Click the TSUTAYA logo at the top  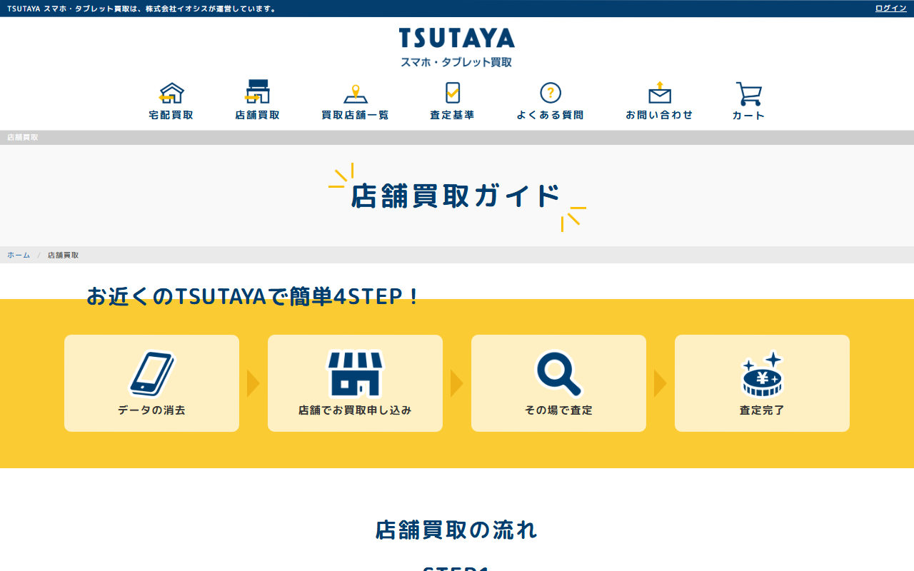tap(457, 38)
